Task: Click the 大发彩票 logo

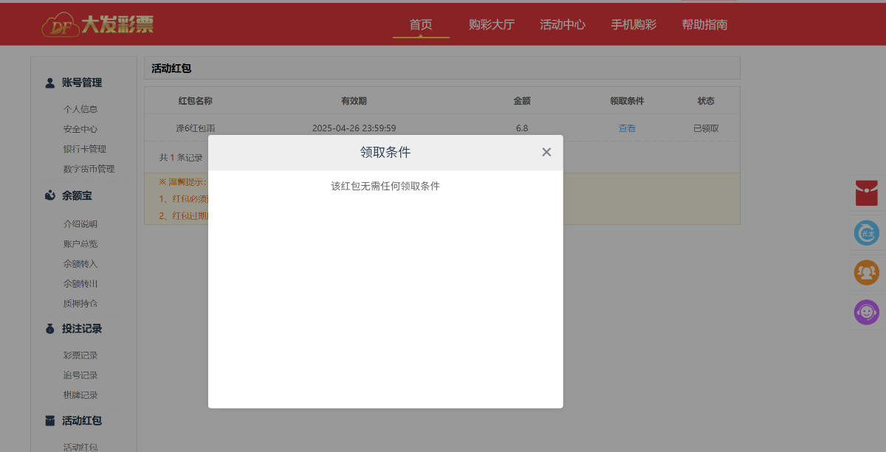Action: [97, 24]
